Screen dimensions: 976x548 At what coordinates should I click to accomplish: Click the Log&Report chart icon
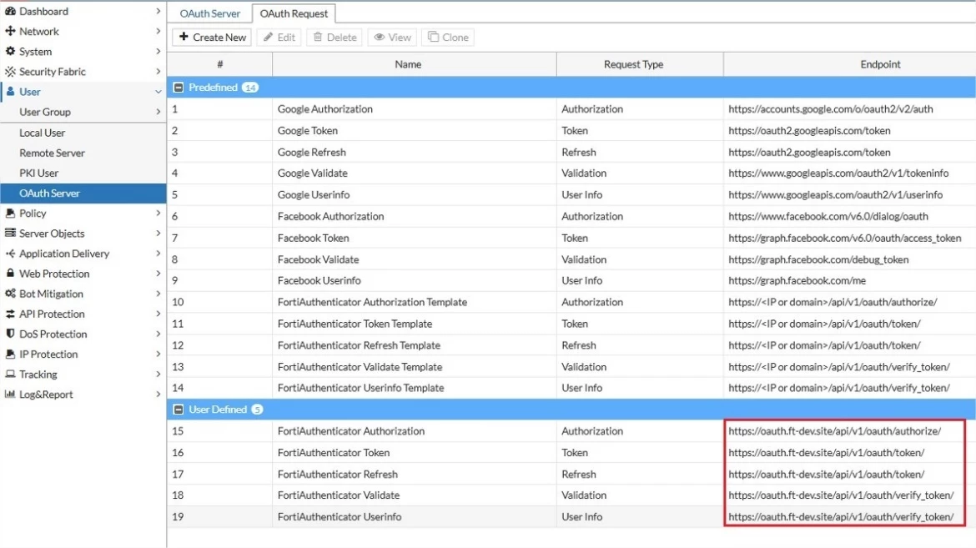point(10,395)
